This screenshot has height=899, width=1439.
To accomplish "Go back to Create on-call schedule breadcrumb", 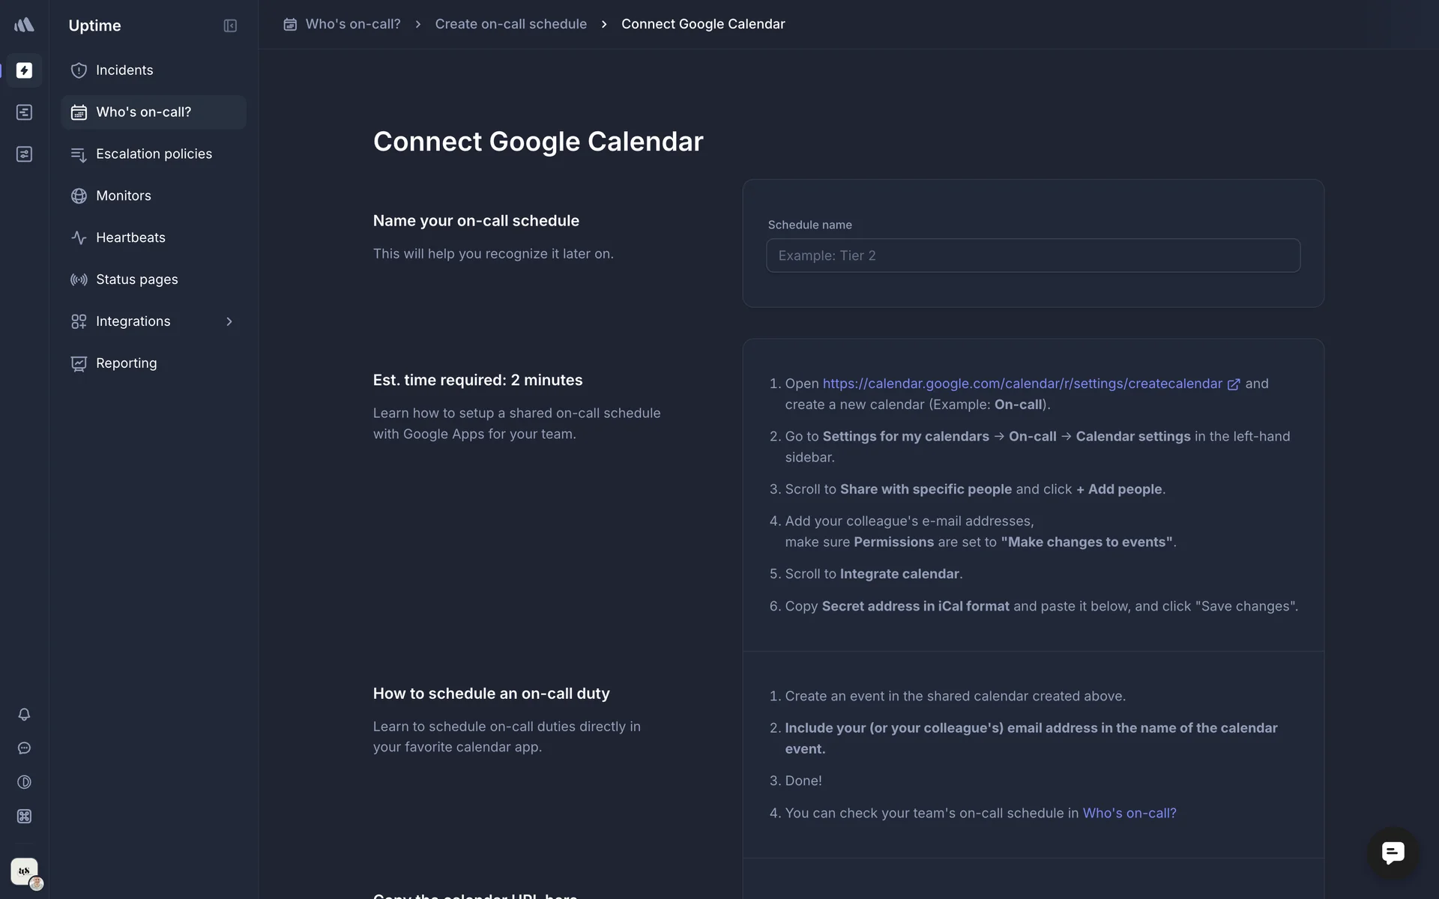I will coord(510,24).
